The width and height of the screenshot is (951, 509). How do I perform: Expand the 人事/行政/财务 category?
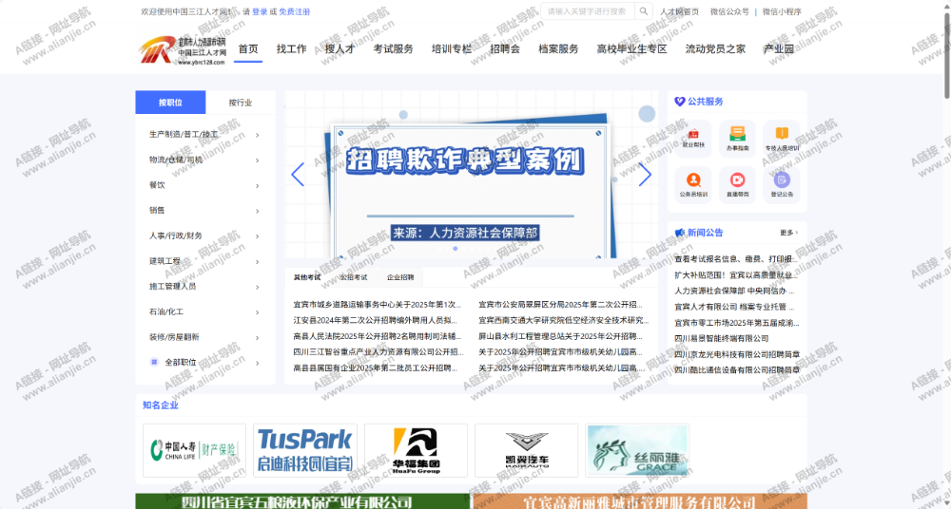pos(204,236)
